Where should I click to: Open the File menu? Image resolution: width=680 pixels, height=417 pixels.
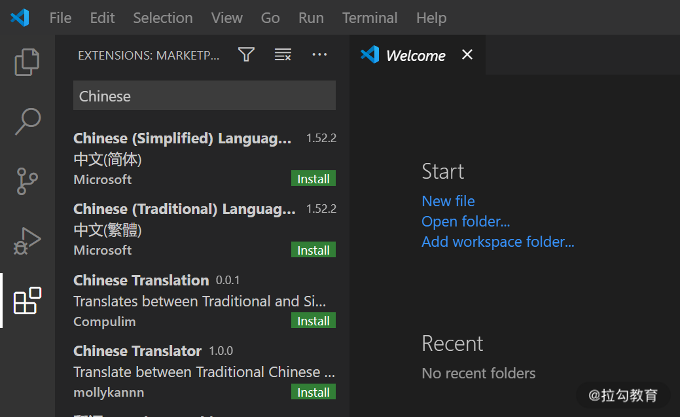[60, 18]
